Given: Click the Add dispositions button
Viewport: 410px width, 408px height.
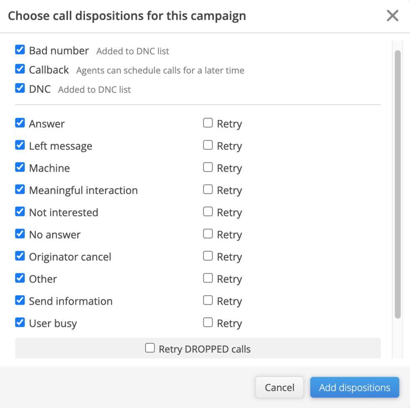Looking at the screenshot, I should click(x=354, y=387).
